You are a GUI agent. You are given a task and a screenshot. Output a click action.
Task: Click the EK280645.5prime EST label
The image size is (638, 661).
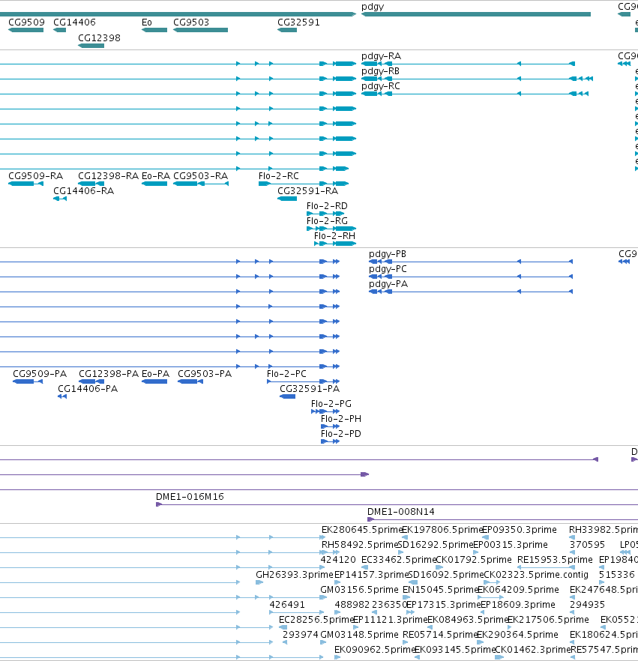pos(362,530)
